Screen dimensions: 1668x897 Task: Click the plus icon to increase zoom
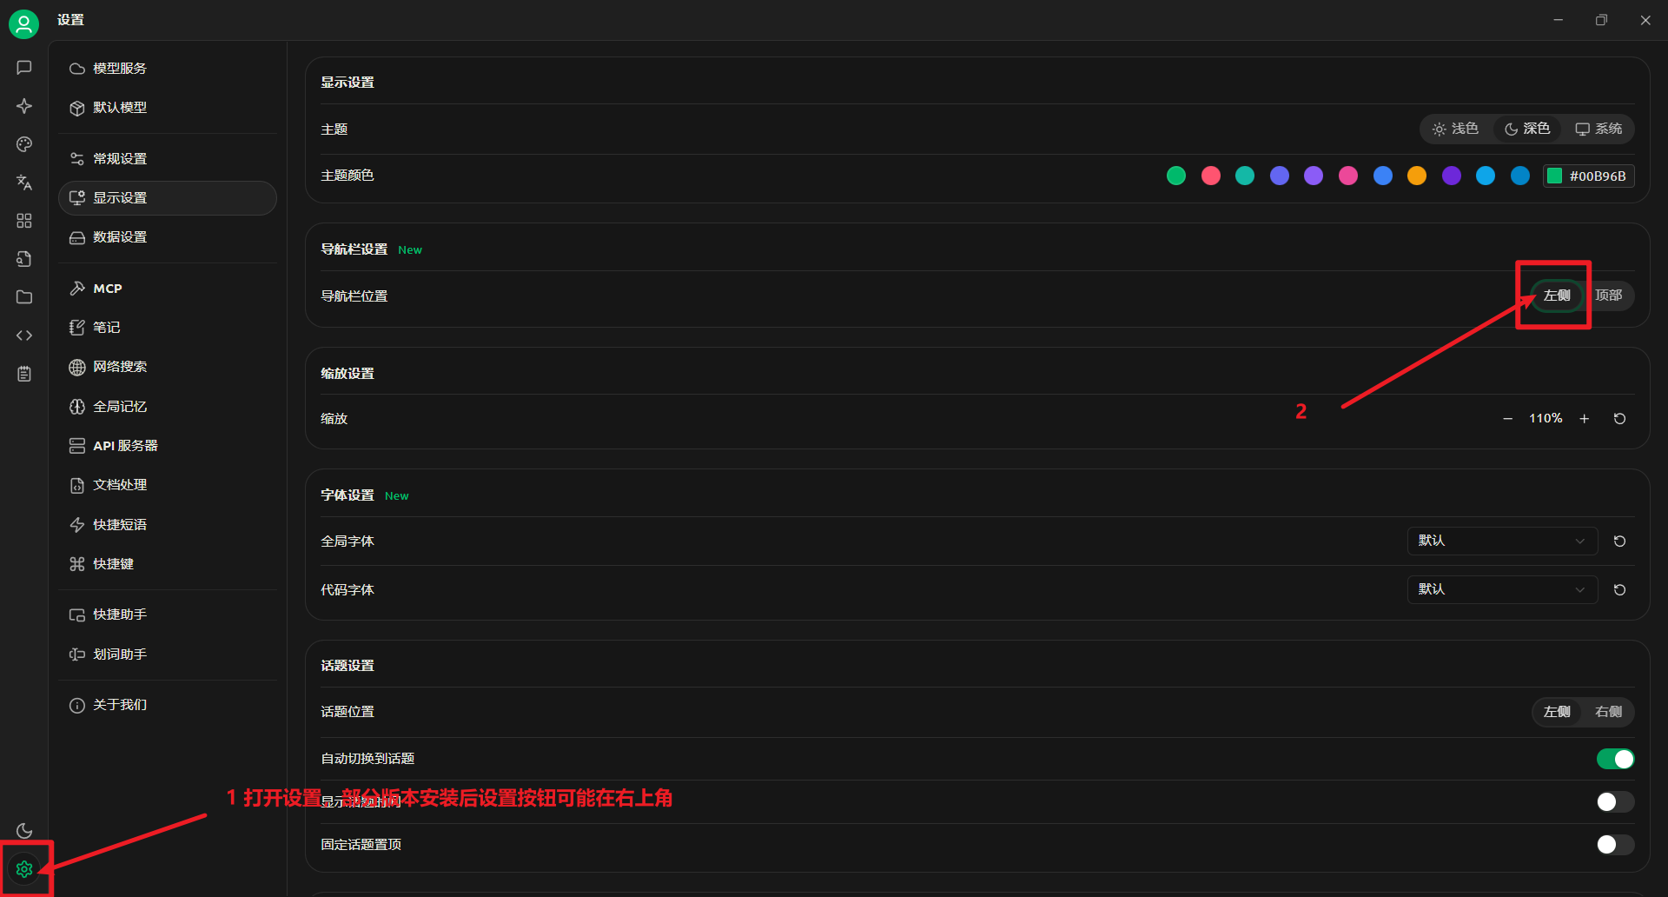(x=1585, y=419)
